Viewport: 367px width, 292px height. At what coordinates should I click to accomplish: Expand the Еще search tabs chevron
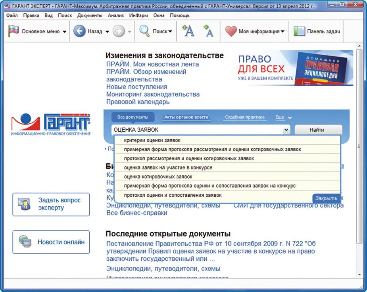pos(290,118)
